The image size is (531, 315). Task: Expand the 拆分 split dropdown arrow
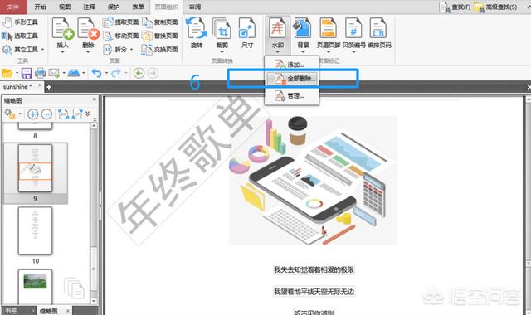131,50
